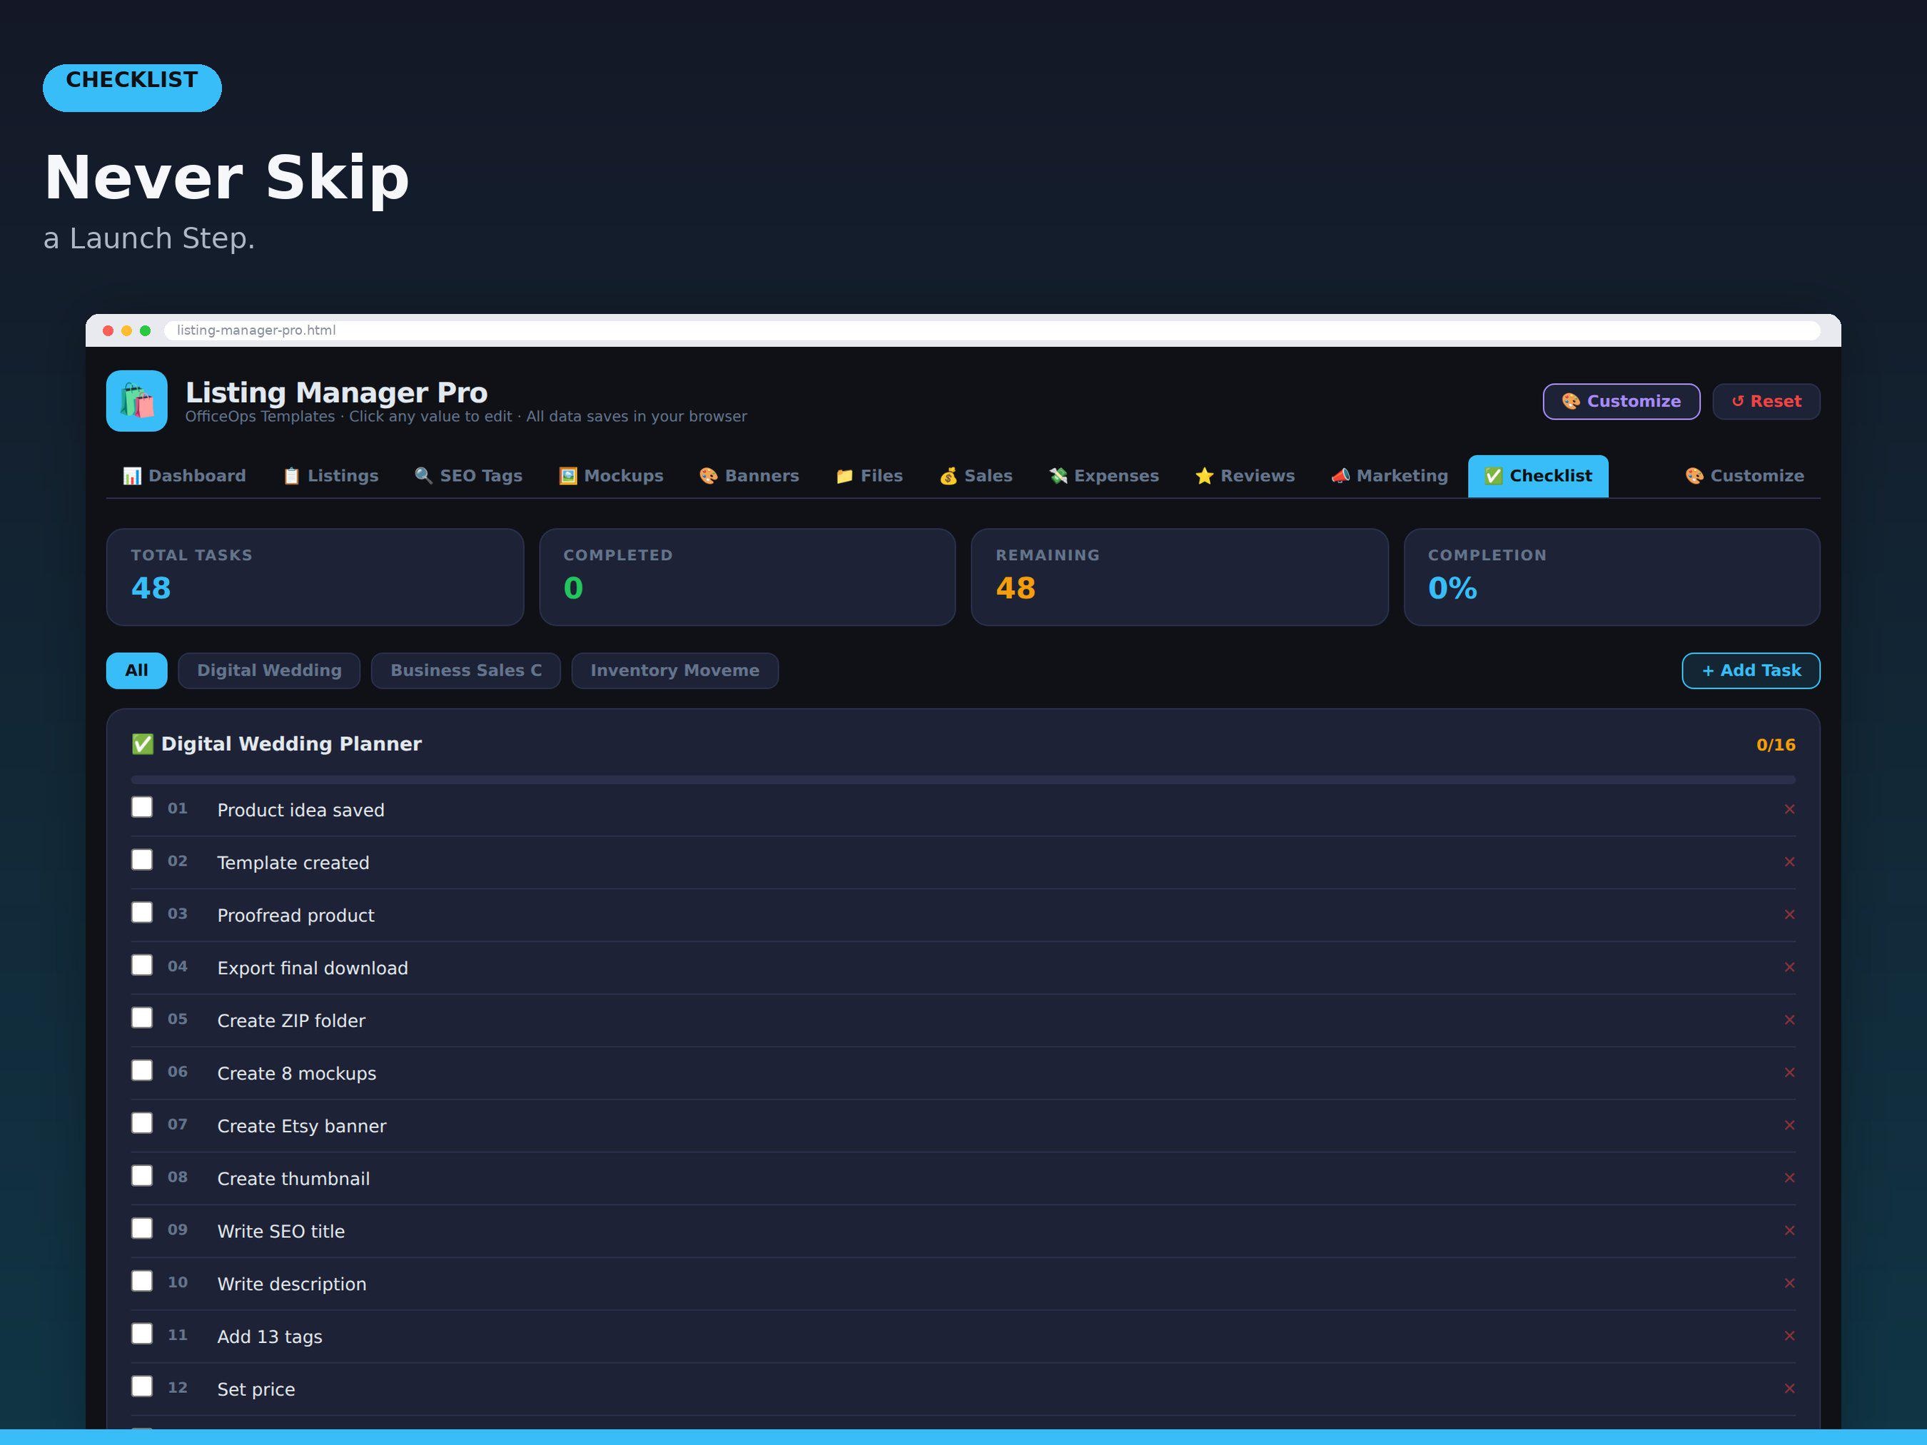Click the Add Task button
Screen dimensions: 1927x1445
click(1751, 671)
